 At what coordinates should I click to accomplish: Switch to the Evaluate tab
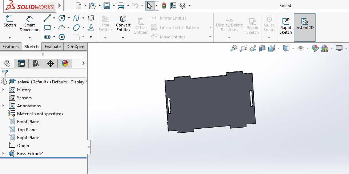pyautogui.click(x=53, y=47)
